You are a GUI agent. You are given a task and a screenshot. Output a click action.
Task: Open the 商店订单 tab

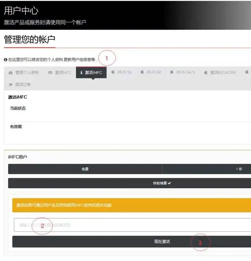pos(20,84)
